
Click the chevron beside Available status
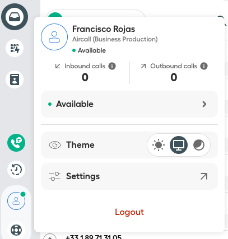tap(204, 104)
